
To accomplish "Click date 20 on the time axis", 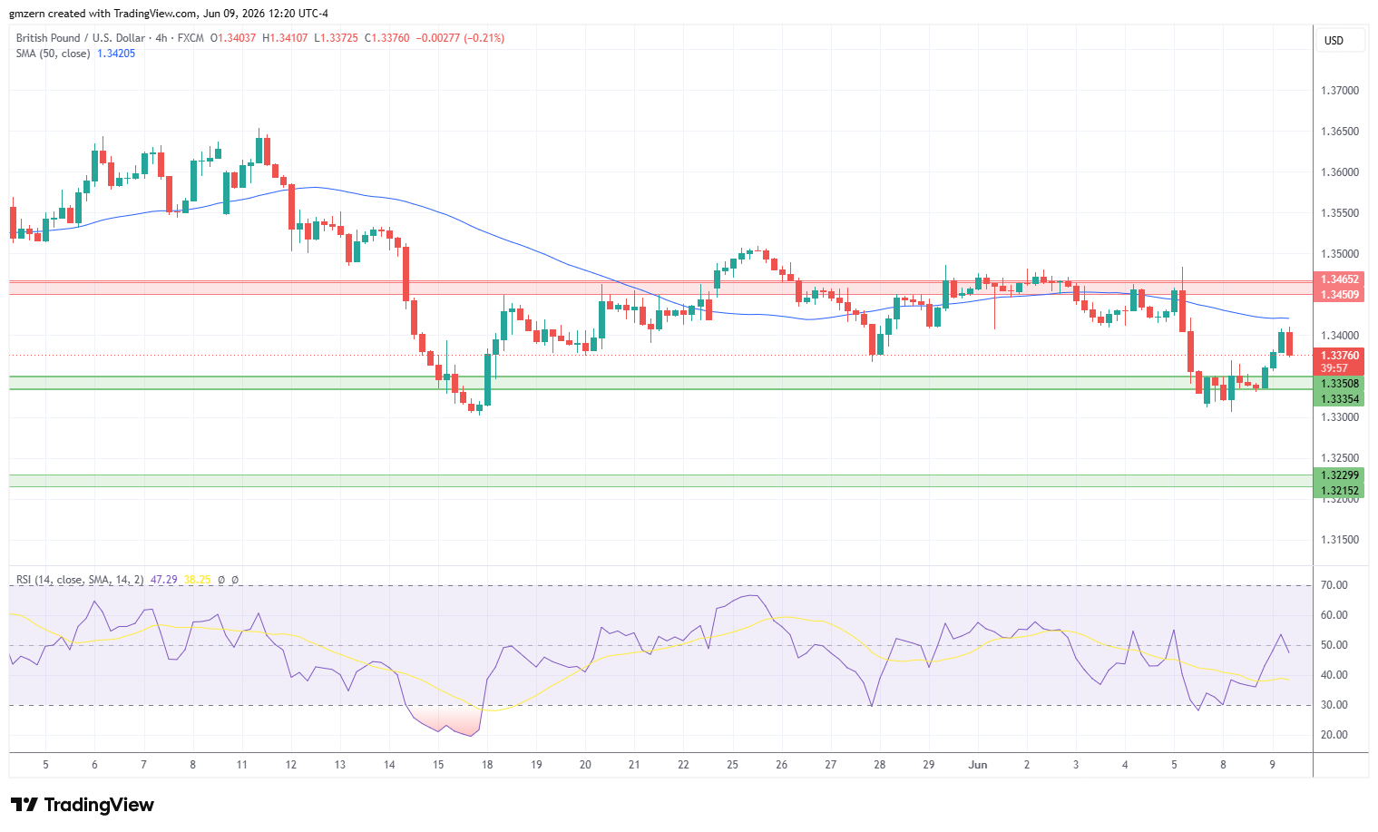I will click(585, 765).
